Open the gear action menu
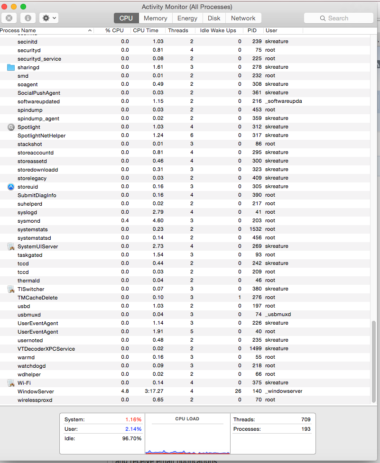This screenshot has height=463, width=380. [49, 18]
